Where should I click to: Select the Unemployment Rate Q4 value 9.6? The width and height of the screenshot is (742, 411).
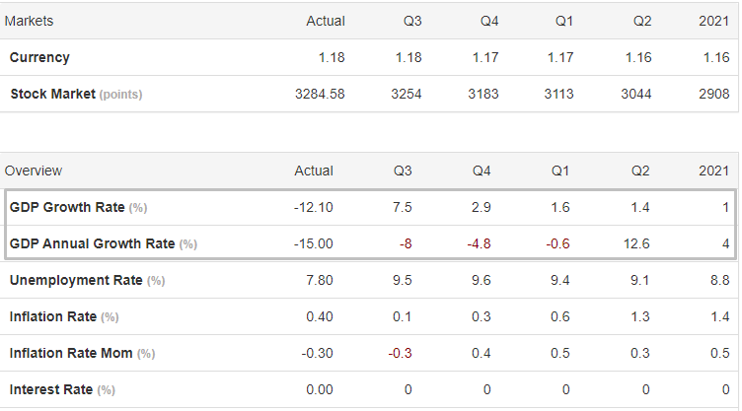click(481, 280)
